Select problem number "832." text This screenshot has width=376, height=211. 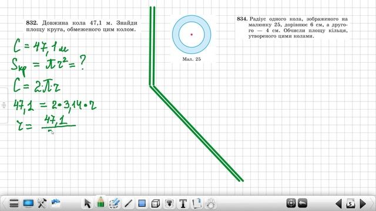tap(32, 23)
